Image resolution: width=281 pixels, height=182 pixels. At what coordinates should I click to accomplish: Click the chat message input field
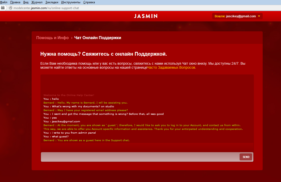click(140, 157)
